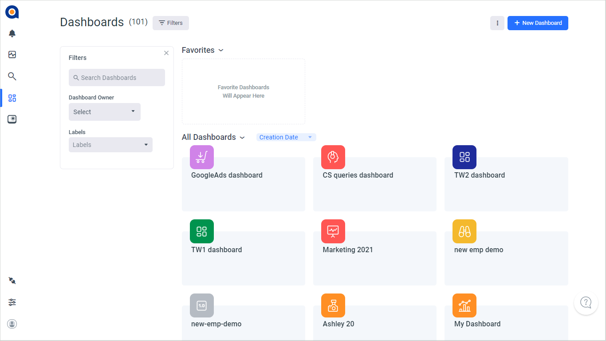606x341 pixels.
Task: Click the dashboard count (101)
Action: [138, 22]
